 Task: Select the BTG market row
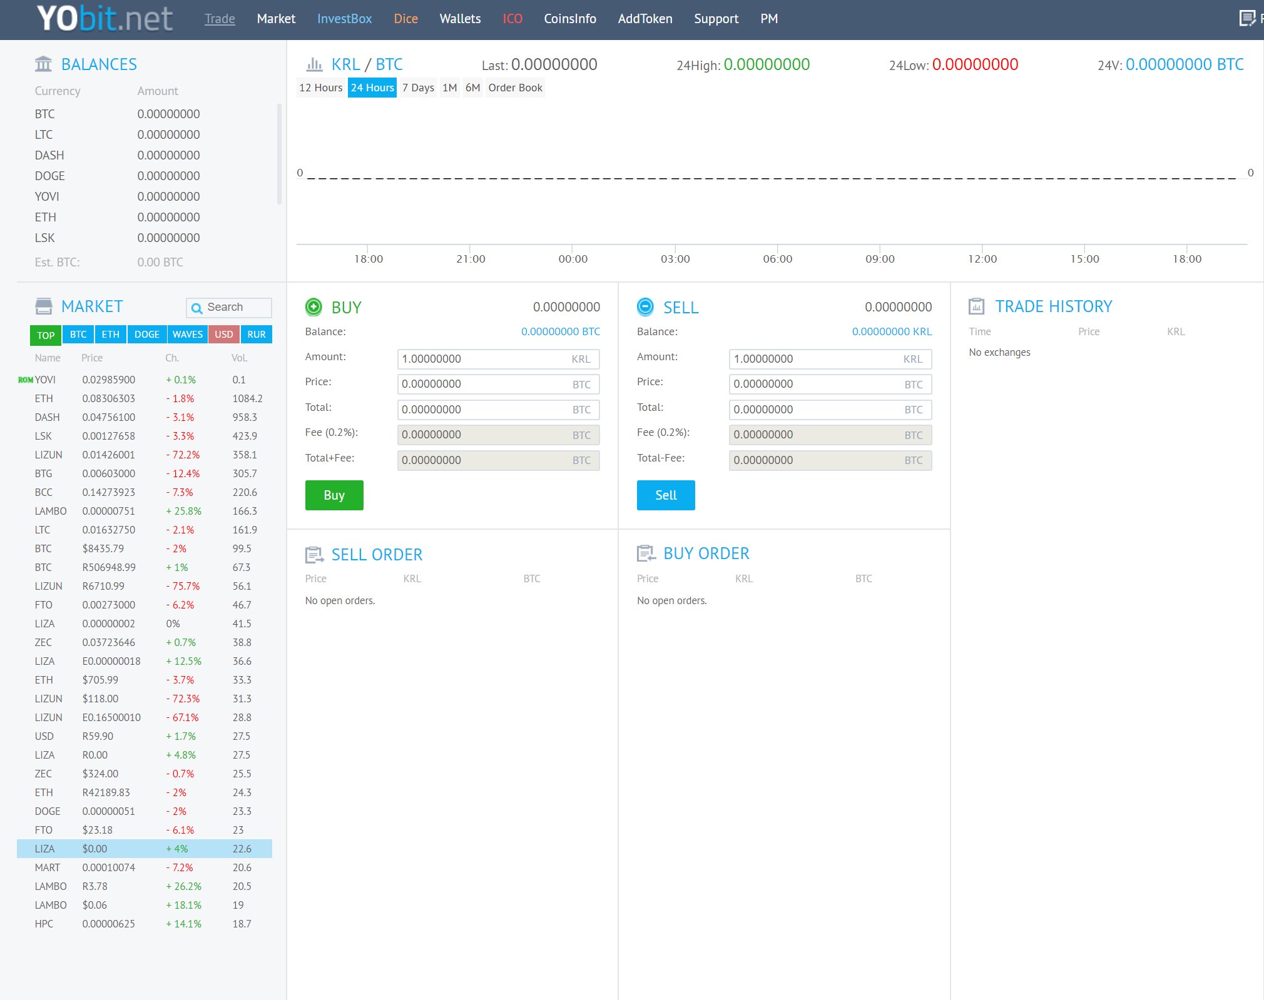[145, 473]
